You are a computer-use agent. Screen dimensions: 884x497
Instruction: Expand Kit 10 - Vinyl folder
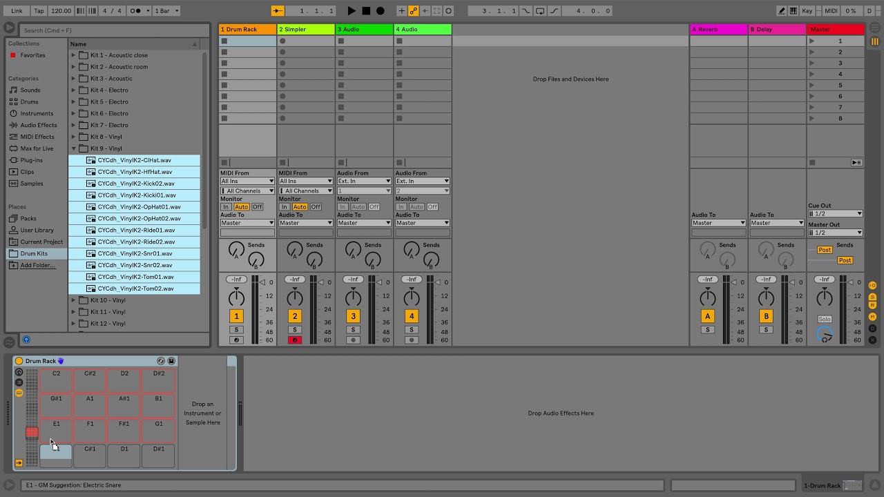point(73,300)
